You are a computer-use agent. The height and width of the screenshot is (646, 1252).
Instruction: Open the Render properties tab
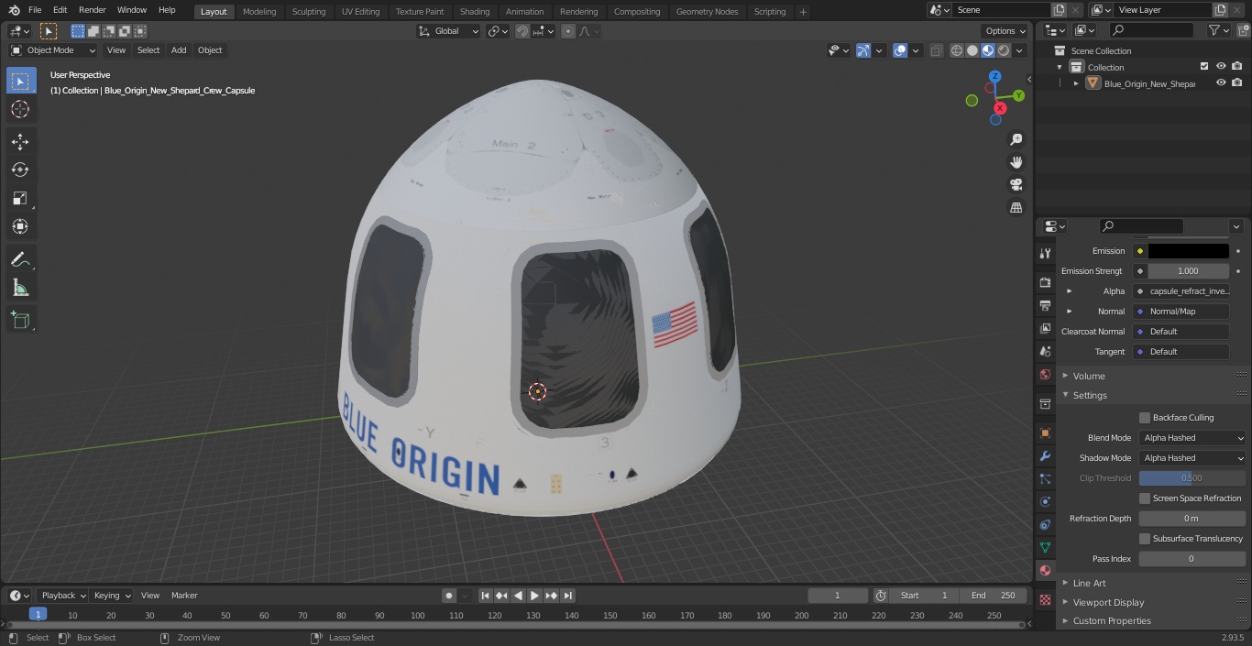(1045, 282)
